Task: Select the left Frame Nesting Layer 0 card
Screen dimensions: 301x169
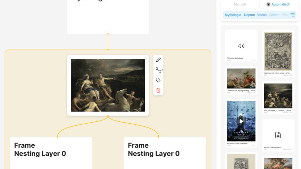Action: tap(51, 153)
